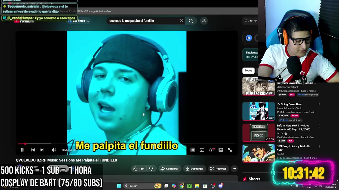The width and height of the screenshot is (339, 190).
Task: Open Discord from the taskbar
Action: [221, 186]
